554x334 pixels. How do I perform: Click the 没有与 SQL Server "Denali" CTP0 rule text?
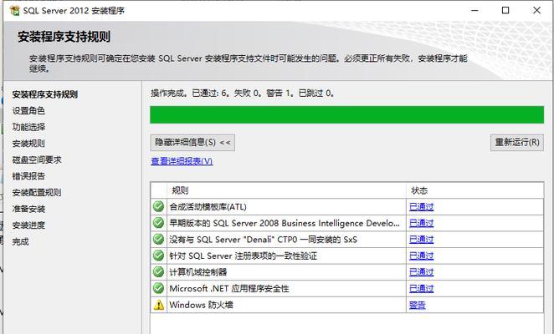[x=264, y=240]
